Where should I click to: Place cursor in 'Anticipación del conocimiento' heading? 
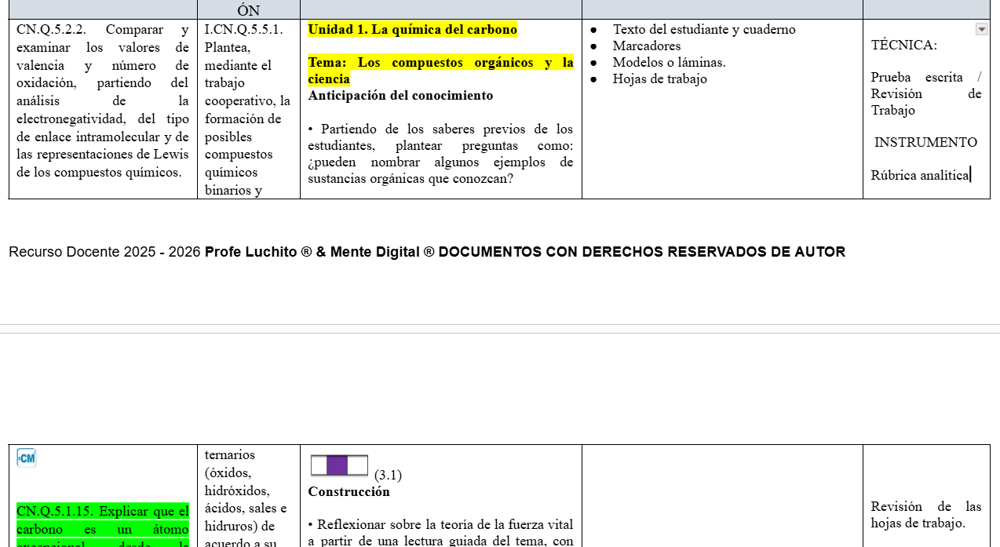[400, 96]
